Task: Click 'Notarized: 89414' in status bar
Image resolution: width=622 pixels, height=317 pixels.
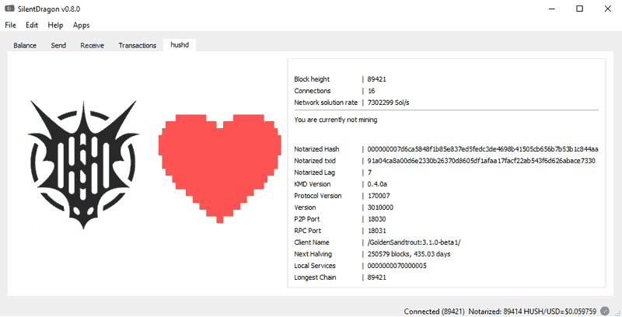Action: click(495, 312)
